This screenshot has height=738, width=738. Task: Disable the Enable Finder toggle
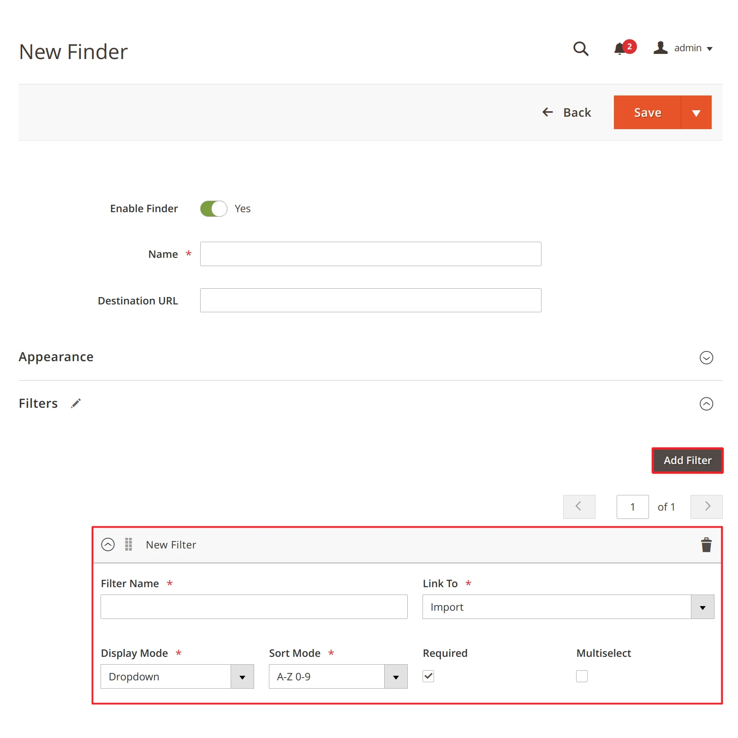point(213,208)
